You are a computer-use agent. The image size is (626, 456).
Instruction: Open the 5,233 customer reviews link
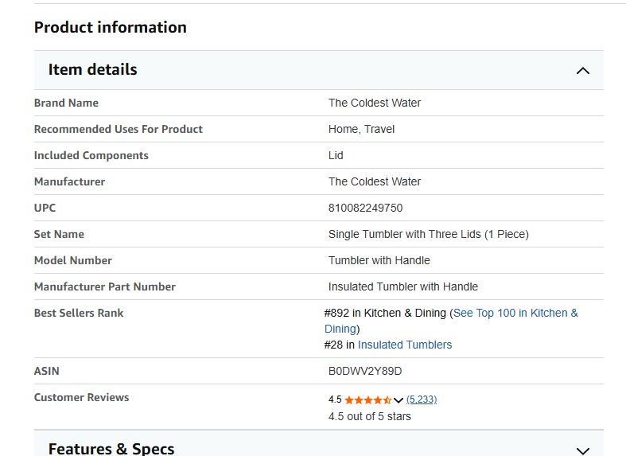(x=422, y=399)
